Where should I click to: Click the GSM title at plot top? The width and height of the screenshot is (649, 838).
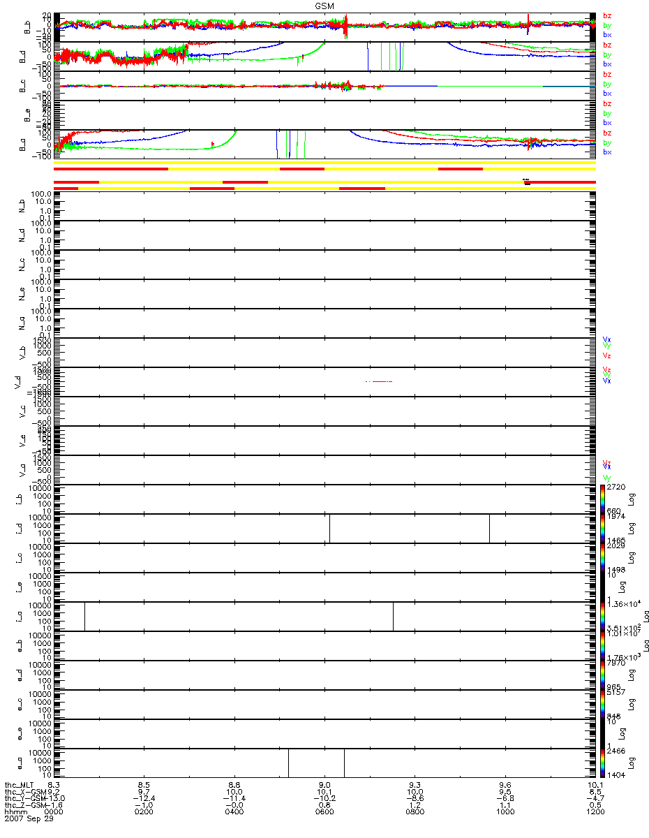tap(323, 5)
